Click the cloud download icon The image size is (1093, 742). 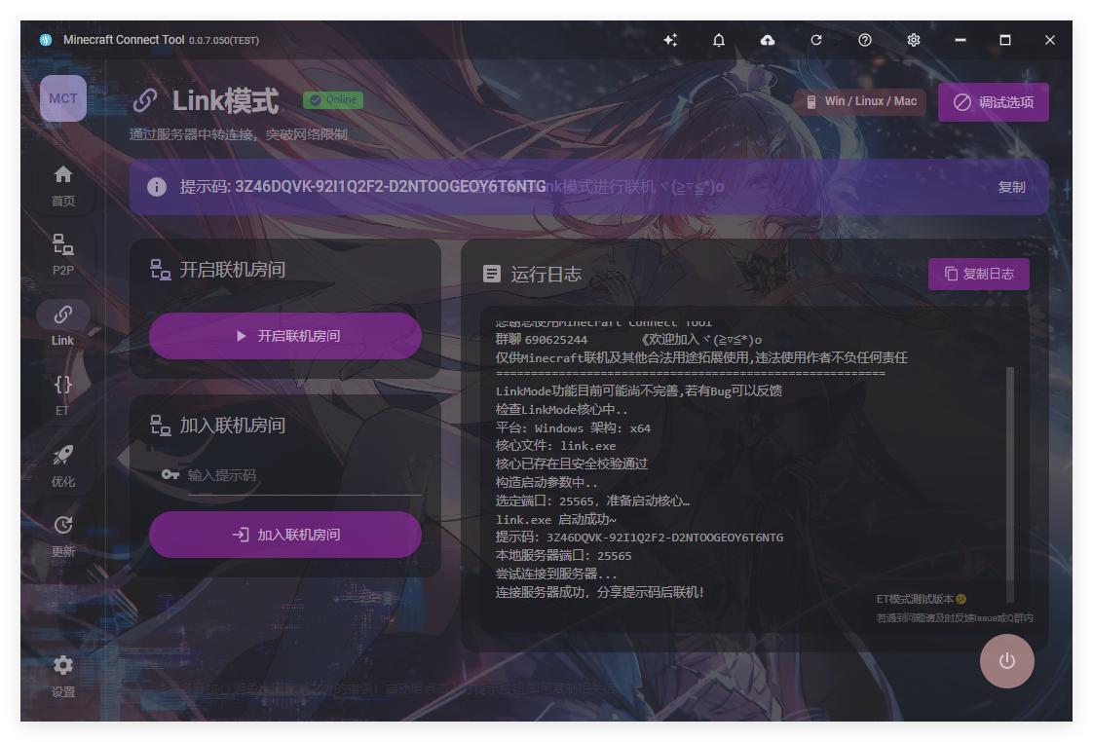pyautogui.click(x=768, y=40)
